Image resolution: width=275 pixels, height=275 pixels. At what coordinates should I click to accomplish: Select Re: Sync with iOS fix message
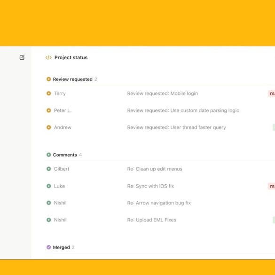click(x=150, y=186)
